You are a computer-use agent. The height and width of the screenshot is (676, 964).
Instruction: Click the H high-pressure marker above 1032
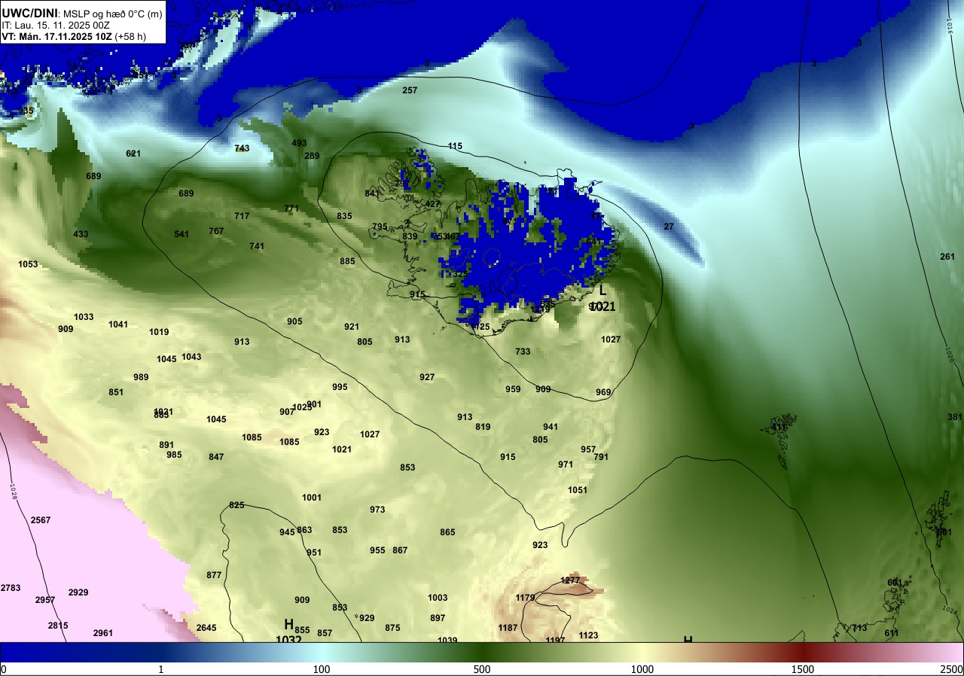(288, 624)
